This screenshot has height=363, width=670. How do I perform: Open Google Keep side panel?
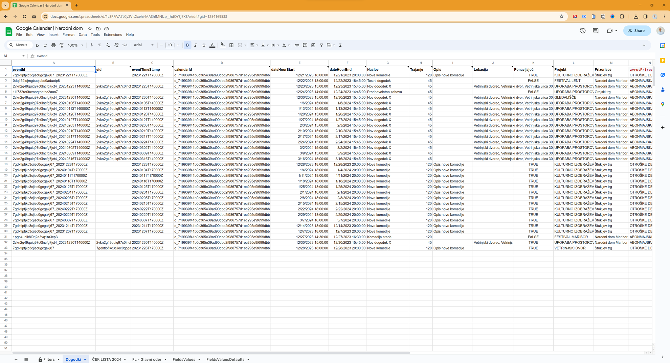click(x=663, y=60)
